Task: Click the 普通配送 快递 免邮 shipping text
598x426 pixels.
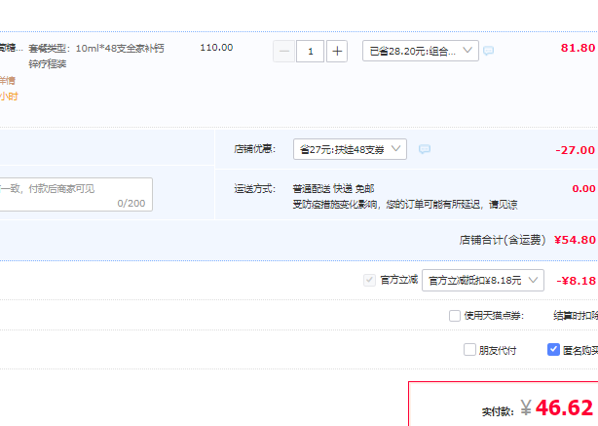Action: [x=333, y=189]
